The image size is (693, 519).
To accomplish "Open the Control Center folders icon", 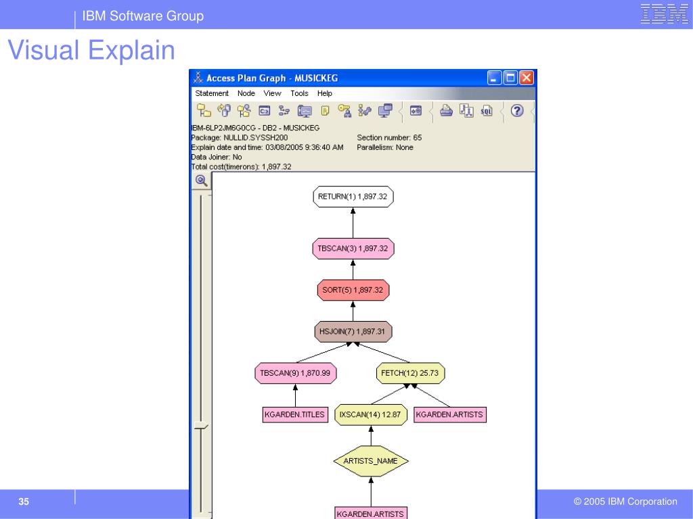I will [203, 110].
